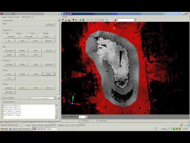Click the command history scrollbar down arrow
The height and width of the screenshot is (143, 190).
[56, 117]
